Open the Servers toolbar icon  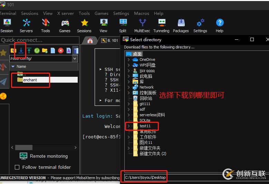pos(26,26)
